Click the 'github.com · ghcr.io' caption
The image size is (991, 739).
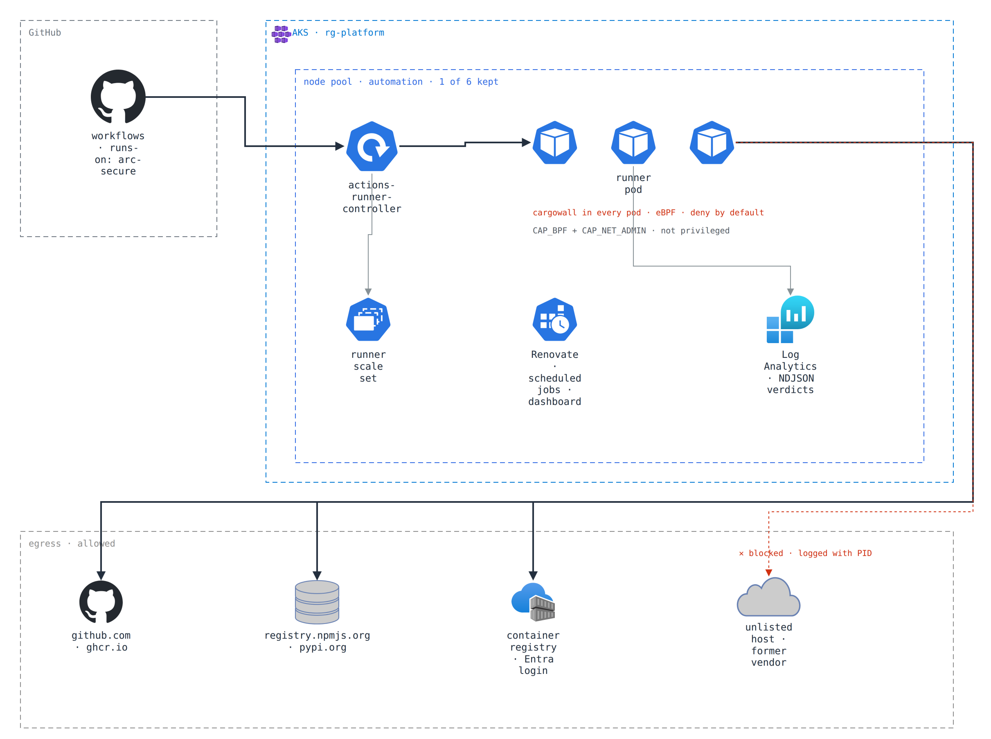click(x=101, y=642)
